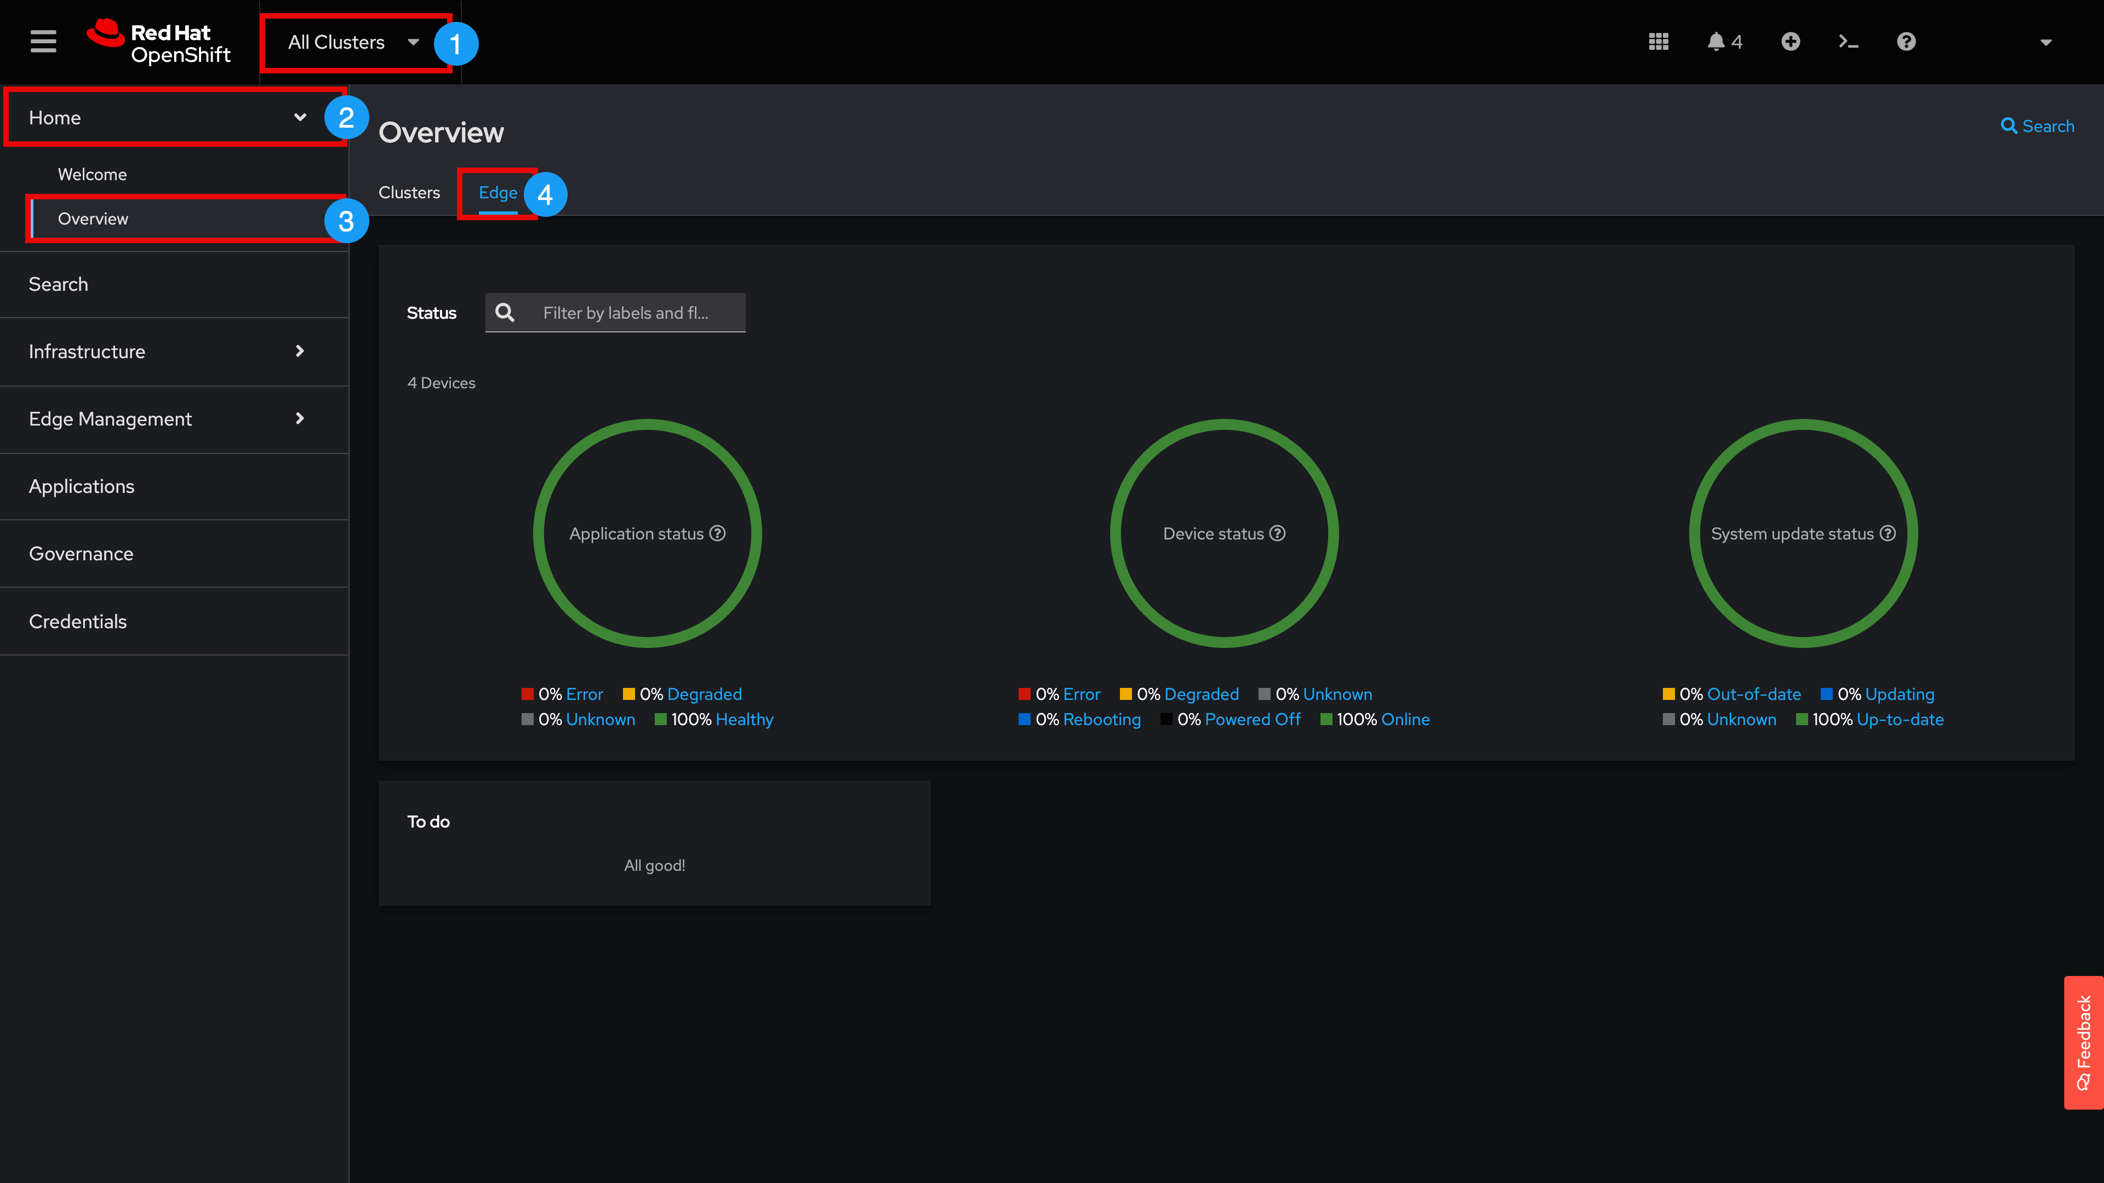The height and width of the screenshot is (1183, 2104).
Task: Open the help question mark menu
Action: click(x=1906, y=42)
